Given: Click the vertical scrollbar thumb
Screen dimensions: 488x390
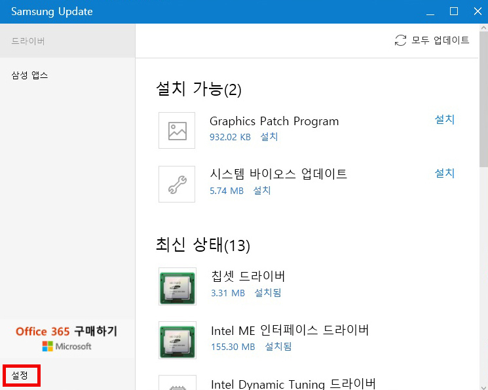Looking at the screenshot, I should [483, 100].
